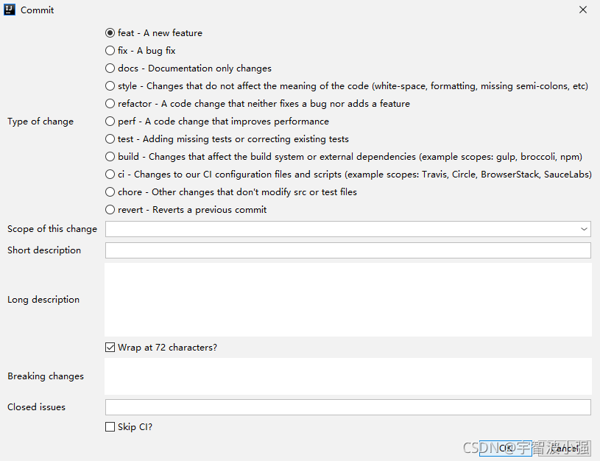The width and height of the screenshot is (600, 461).
Task: Click the Closed issues input field
Action: [347, 407]
